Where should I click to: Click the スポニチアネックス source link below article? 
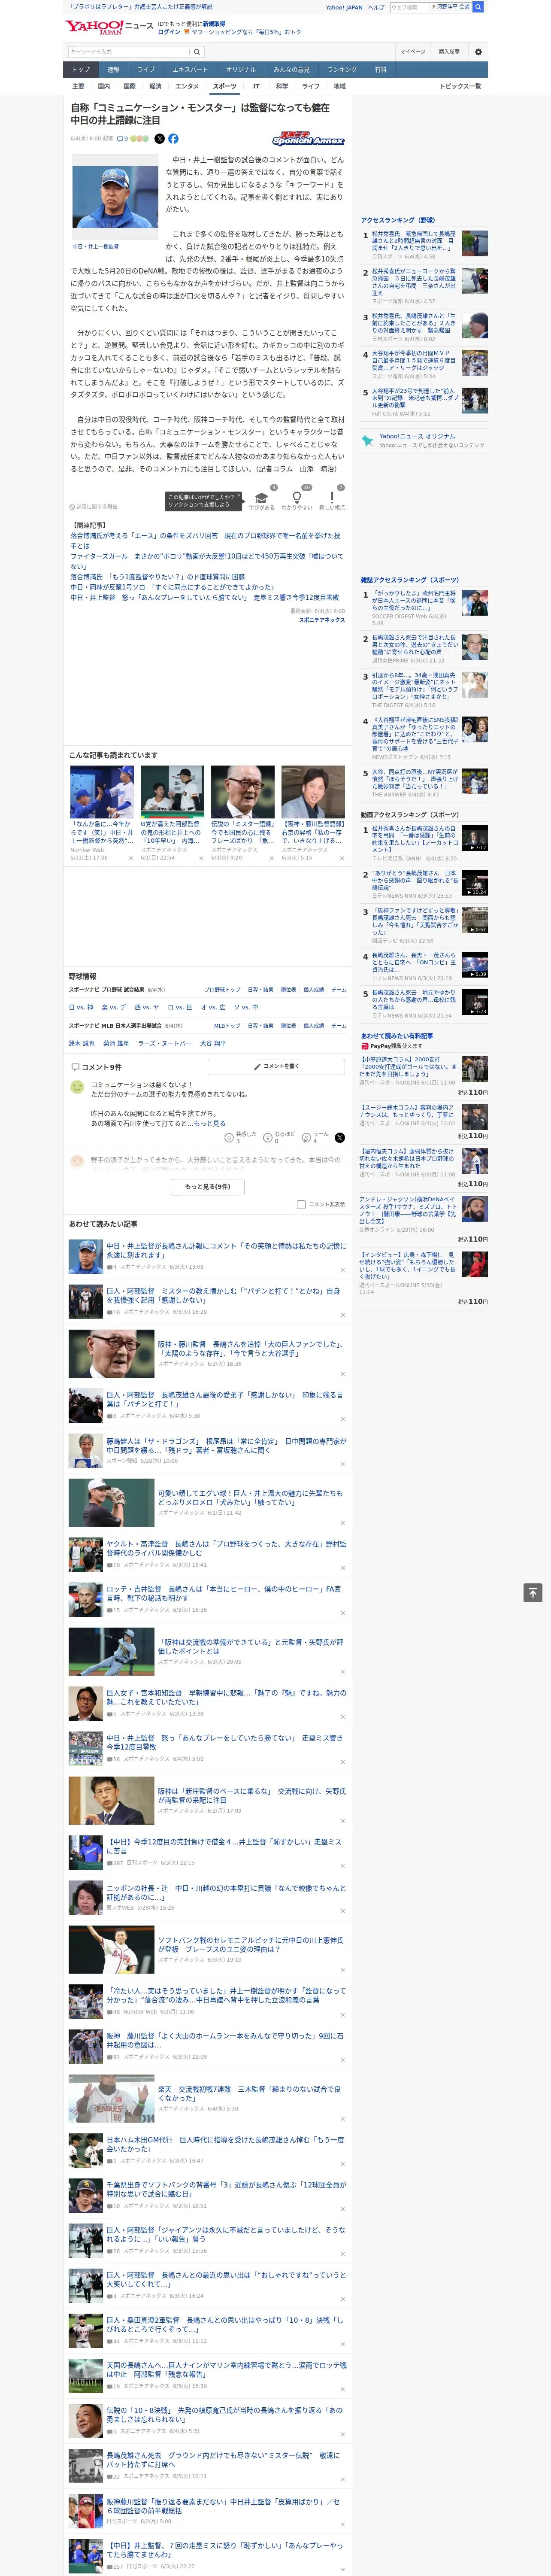(321, 620)
